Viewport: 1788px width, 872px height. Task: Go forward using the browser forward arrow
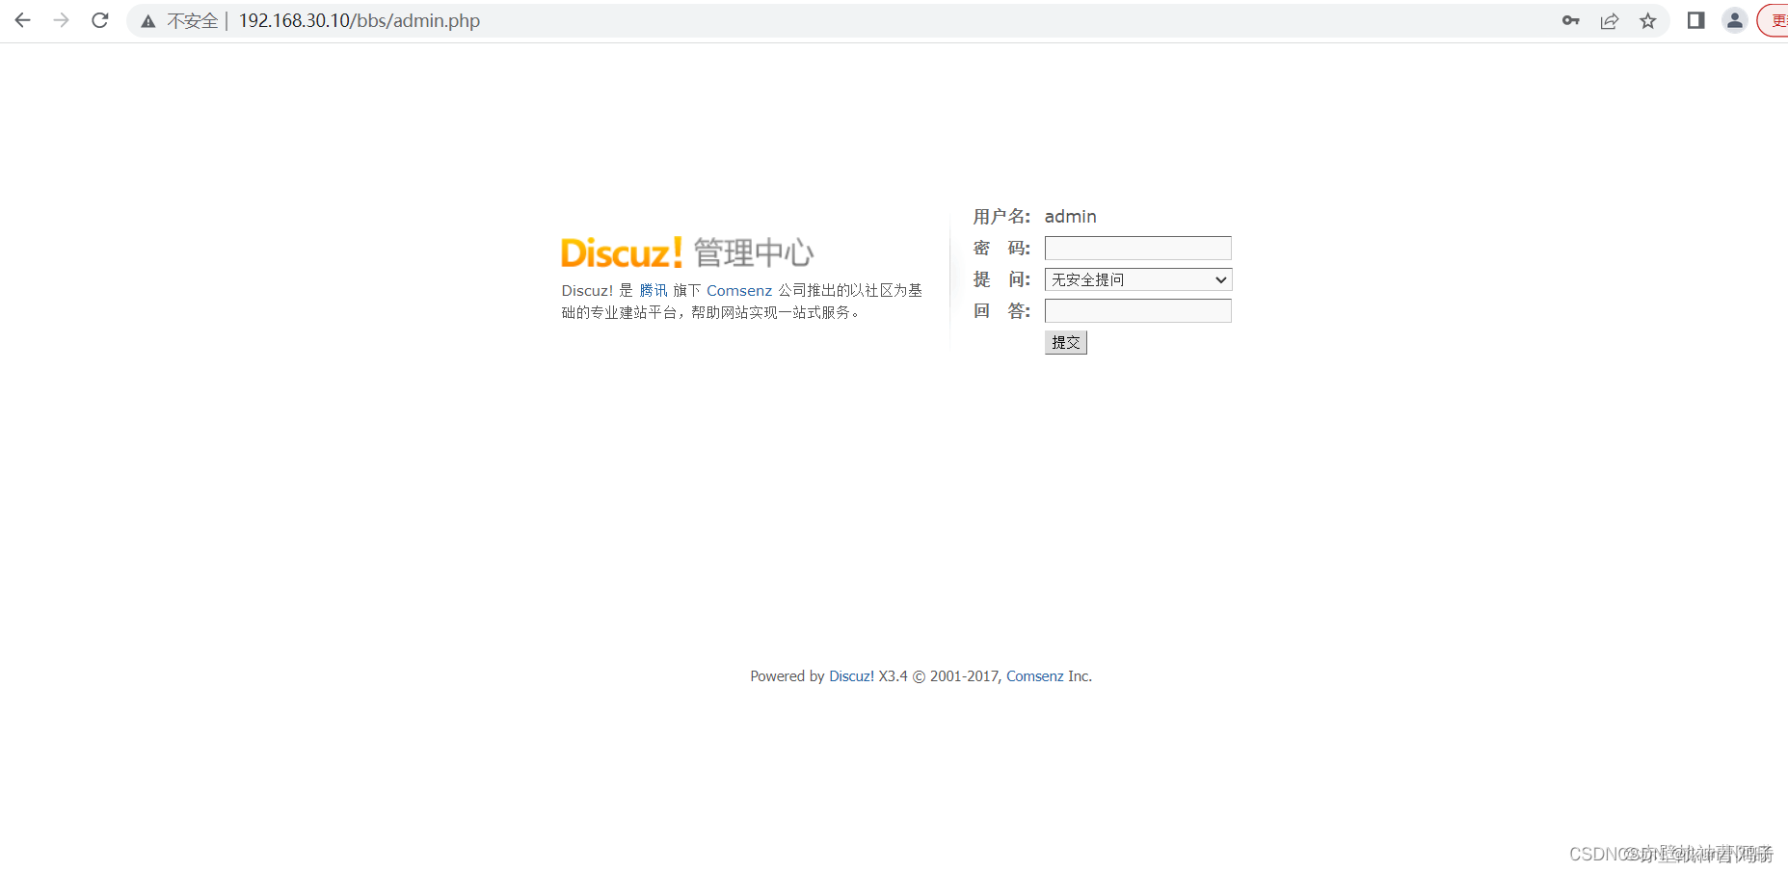pyautogui.click(x=61, y=20)
